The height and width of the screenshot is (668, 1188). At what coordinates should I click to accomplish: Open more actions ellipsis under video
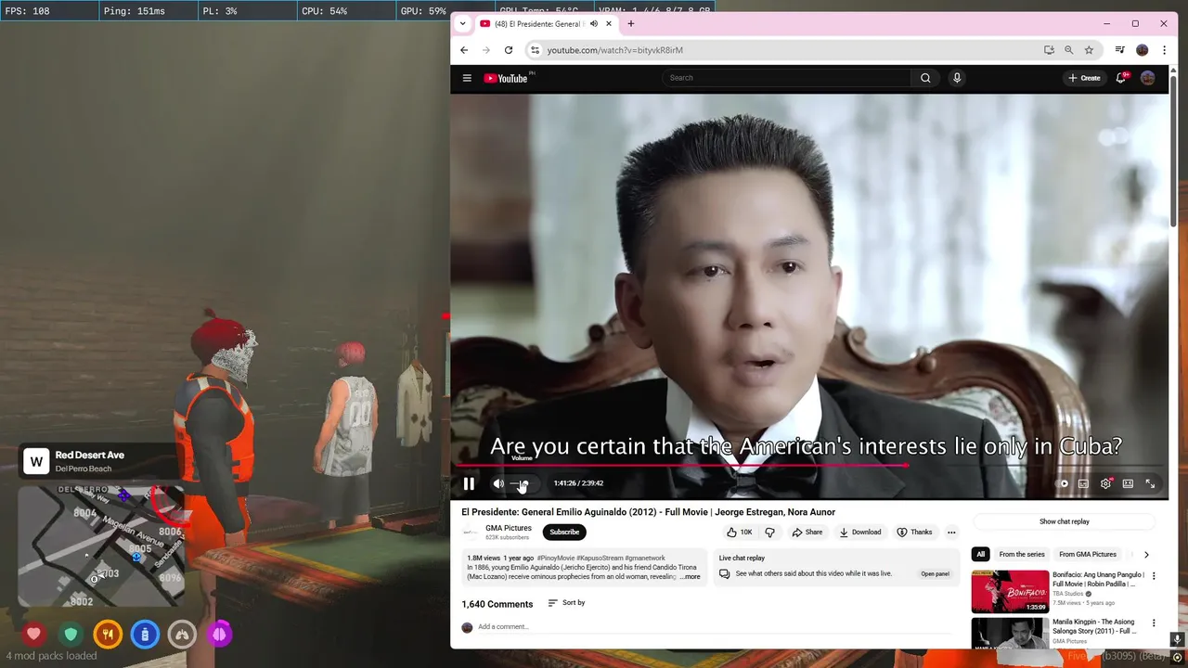click(951, 533)
